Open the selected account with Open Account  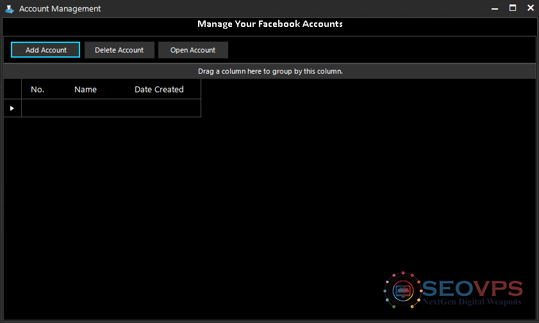pyautogui.click(x=193, y=50)
